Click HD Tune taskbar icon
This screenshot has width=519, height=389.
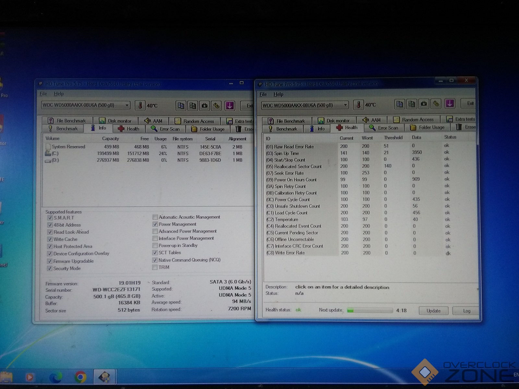(x=104, y=377)
